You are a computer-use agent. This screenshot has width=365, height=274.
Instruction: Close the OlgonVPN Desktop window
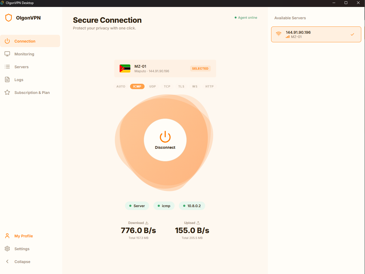(x=358, y=3)
